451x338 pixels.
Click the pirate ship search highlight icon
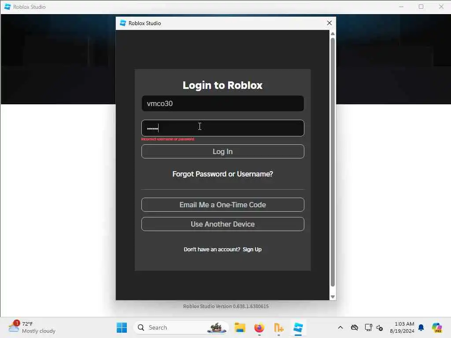tap(217, 327)
